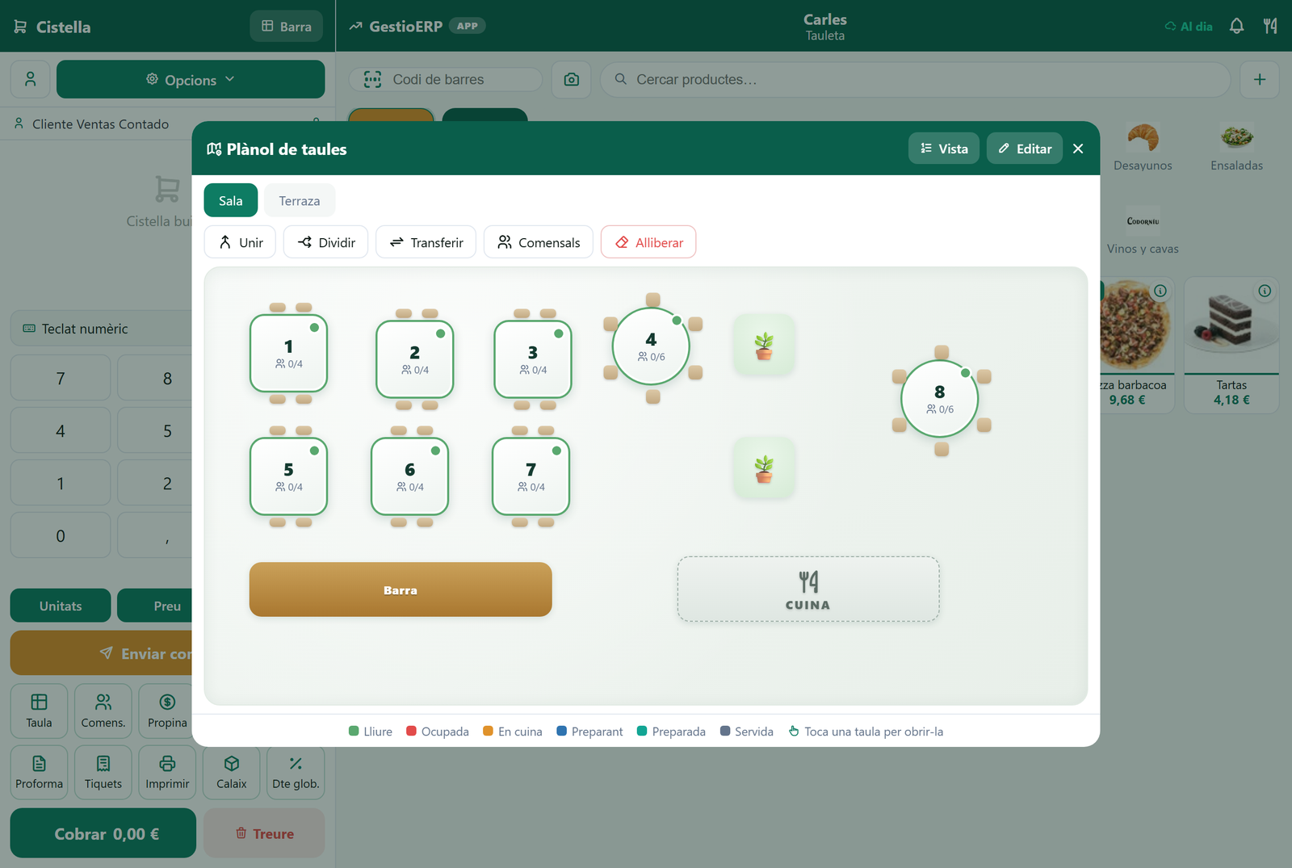Click Cliente Ventas Contado row

pyautogui.click(x=101, y=124)
